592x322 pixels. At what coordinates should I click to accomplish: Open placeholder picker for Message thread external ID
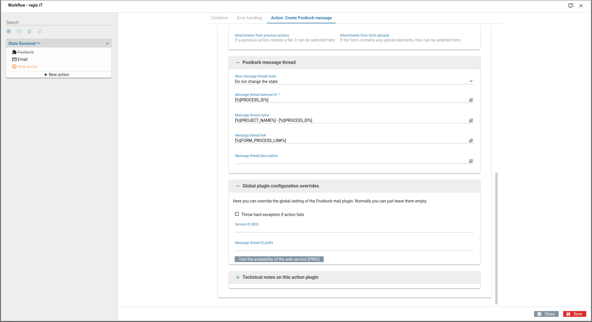[x=471, y=100]
